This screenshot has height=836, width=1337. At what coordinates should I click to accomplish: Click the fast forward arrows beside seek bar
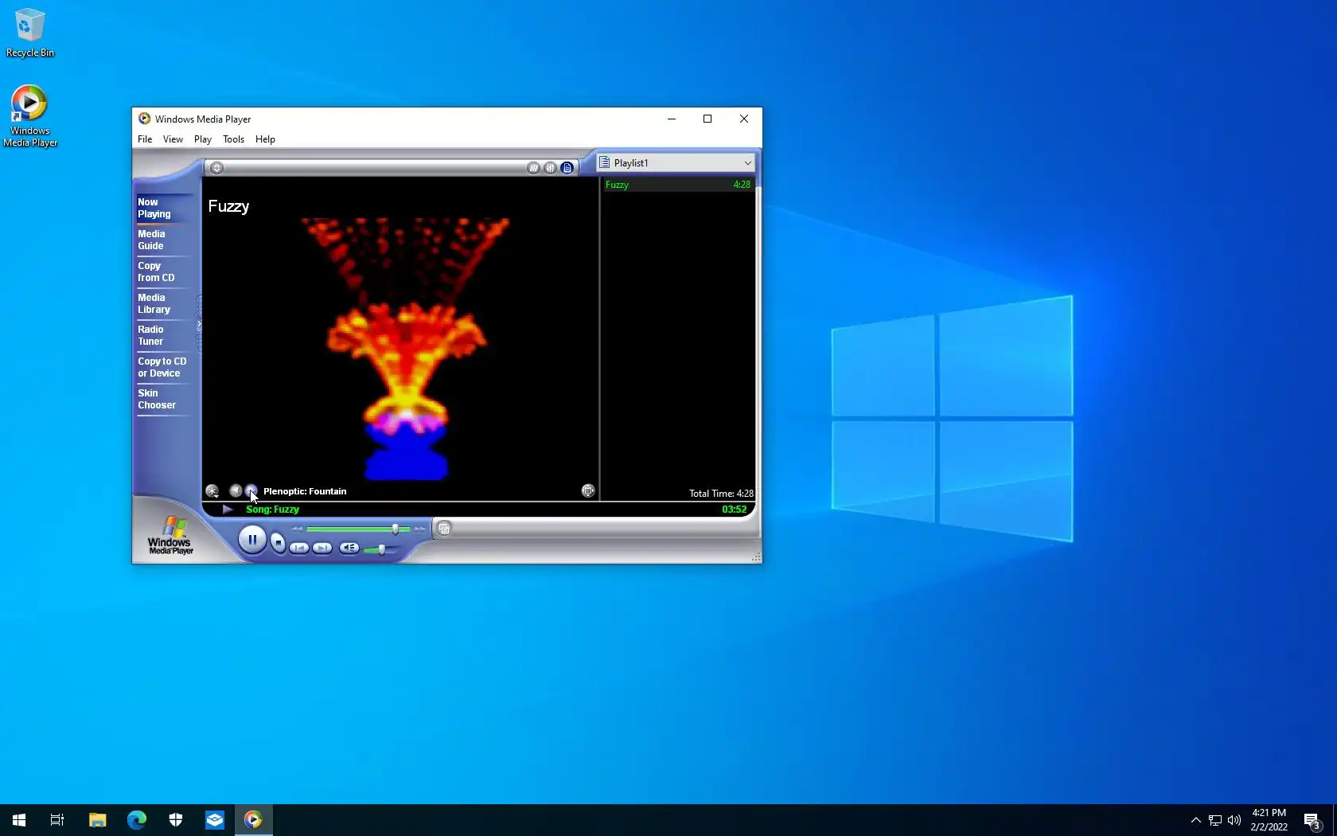point(419,529)
